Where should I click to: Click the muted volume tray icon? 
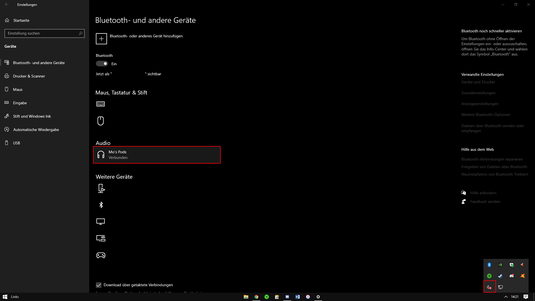[489, 287]
